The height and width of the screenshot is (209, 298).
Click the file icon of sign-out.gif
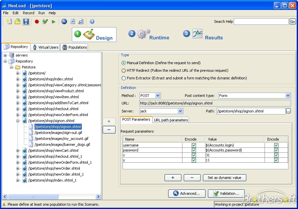point(31,133)
